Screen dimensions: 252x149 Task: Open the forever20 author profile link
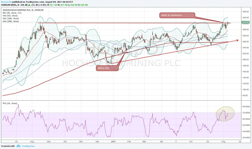point(6,2)
